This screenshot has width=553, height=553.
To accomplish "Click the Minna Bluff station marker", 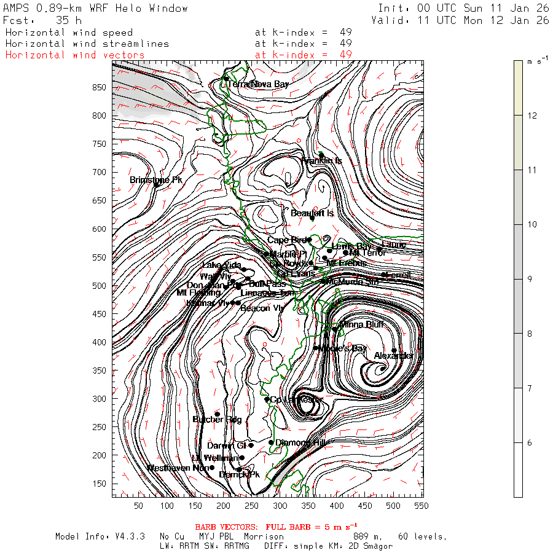I will [x=335, y=329].
